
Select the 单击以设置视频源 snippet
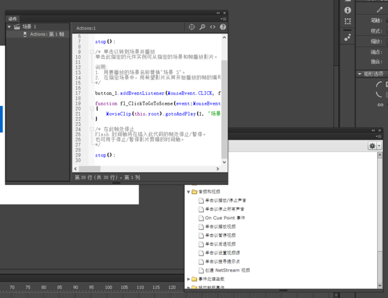pos(222,253)
